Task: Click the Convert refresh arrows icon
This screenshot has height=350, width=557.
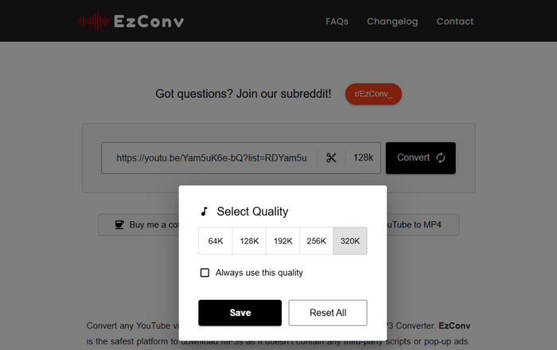Action: pos(441,157)
